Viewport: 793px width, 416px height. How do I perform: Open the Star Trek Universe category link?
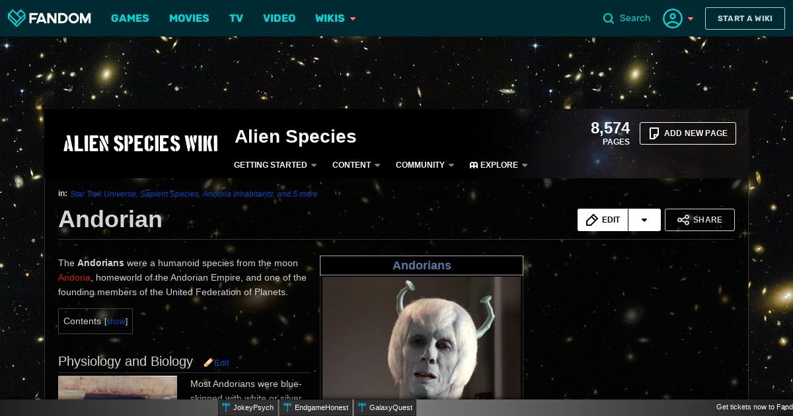102,194
